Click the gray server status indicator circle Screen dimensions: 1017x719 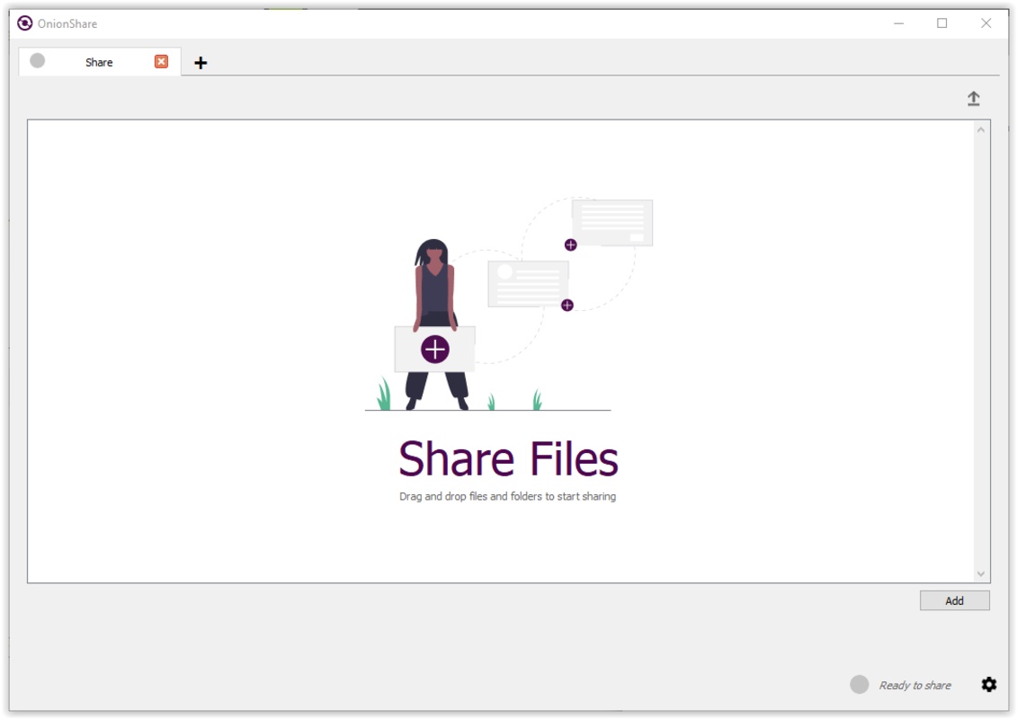(859, 685)
